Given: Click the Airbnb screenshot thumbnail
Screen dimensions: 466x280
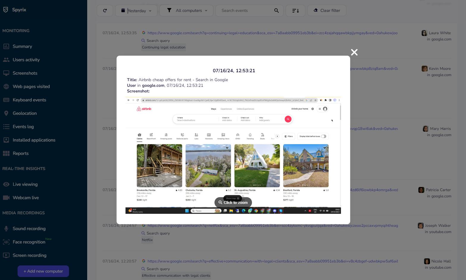Looking at the screenshot, I should pos(233,155).
